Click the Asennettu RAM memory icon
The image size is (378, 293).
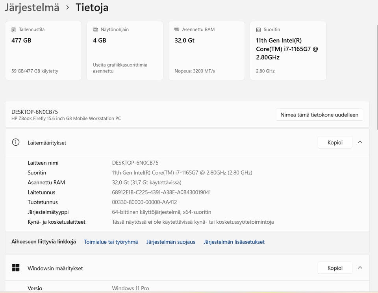(177, 30)
